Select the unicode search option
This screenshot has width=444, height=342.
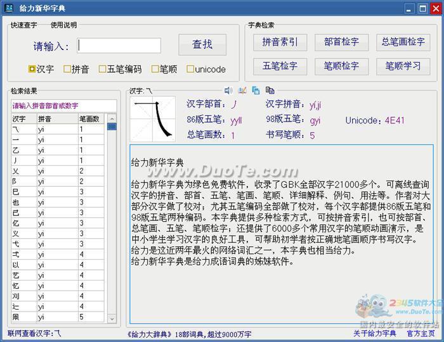point(206,69)
